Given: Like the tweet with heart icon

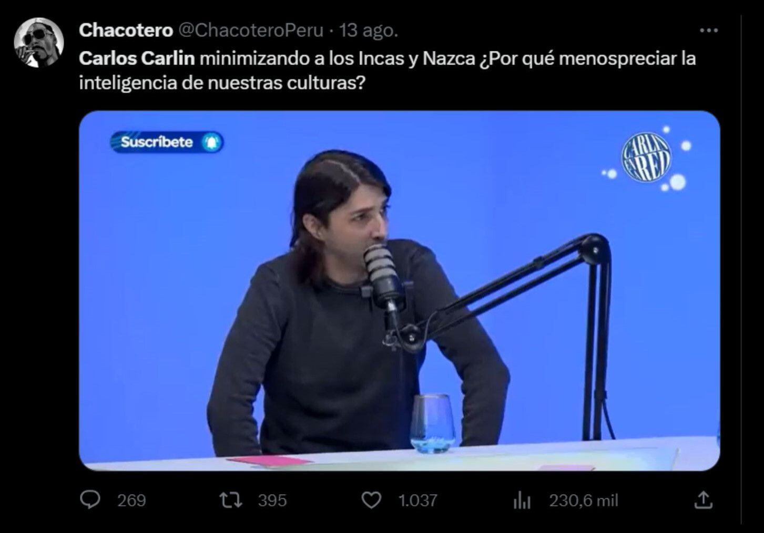Looking at the screenshot, I should (x=372, y=500).
